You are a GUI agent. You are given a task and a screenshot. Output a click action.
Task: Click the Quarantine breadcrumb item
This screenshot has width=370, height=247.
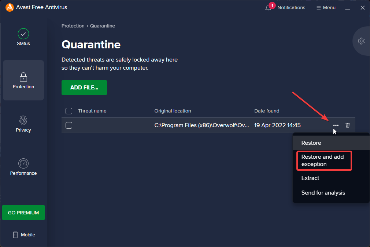click(x=103, y=26)
